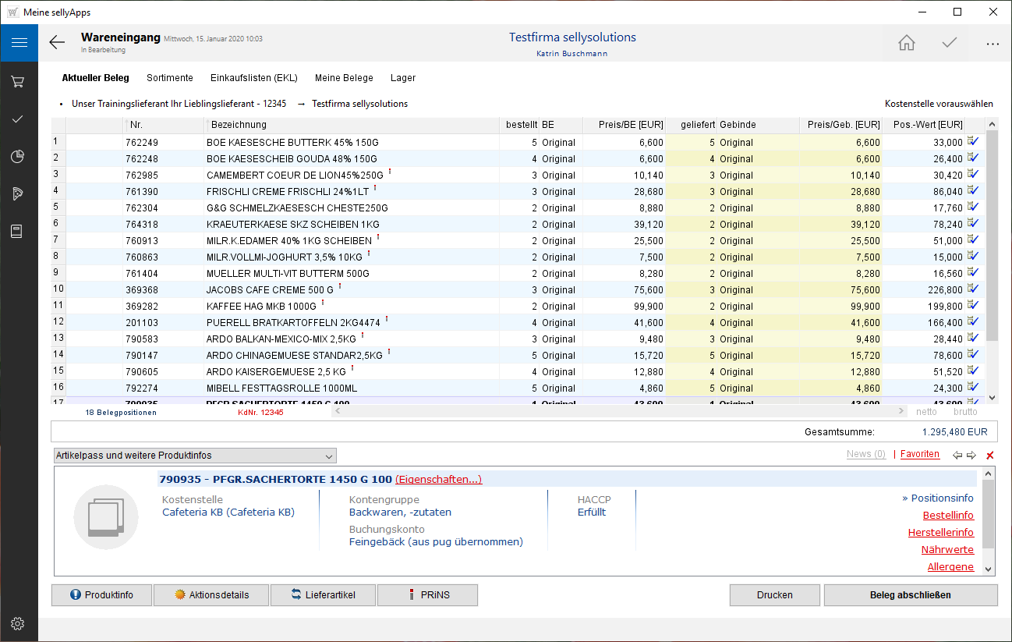The width and height of the screenshot is (1012, 642).
Task: Go to home via the house icon
Action: tap(906, 43)
